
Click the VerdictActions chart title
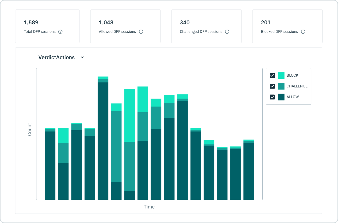pyautogui.click(x=57, y=57)
